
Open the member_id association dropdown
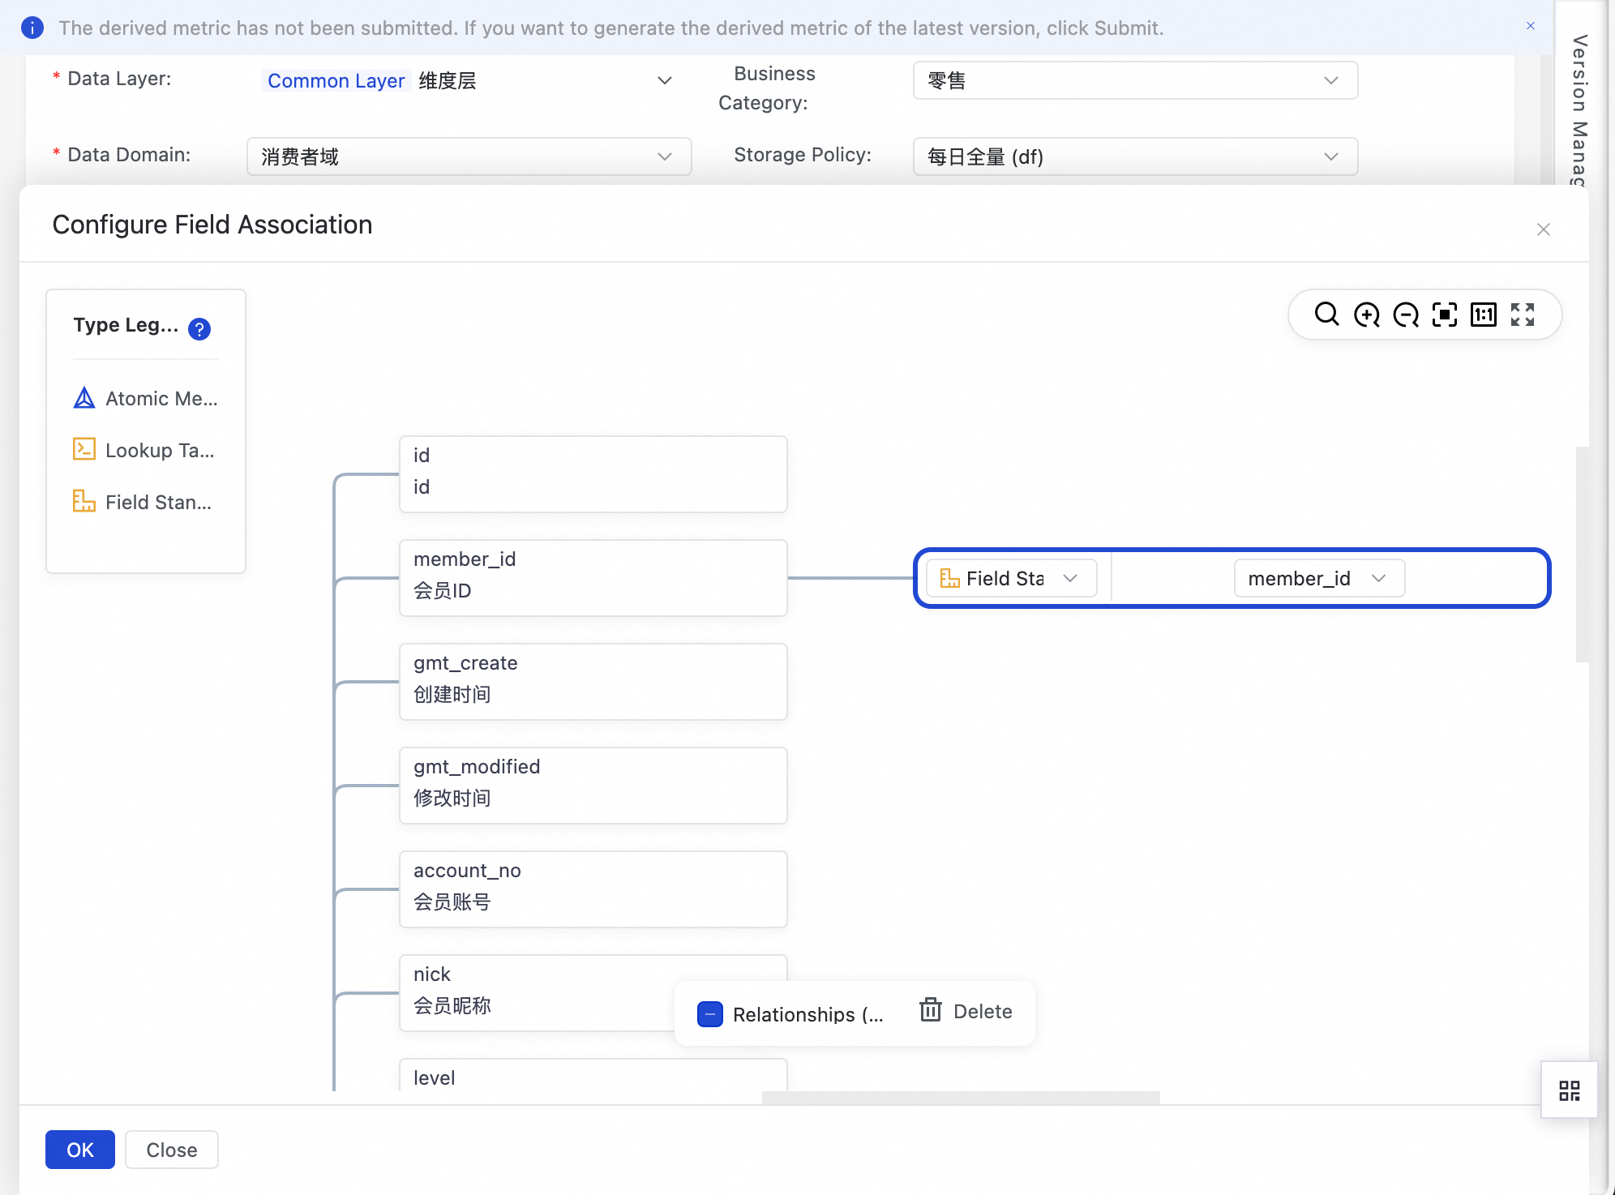1318,578
